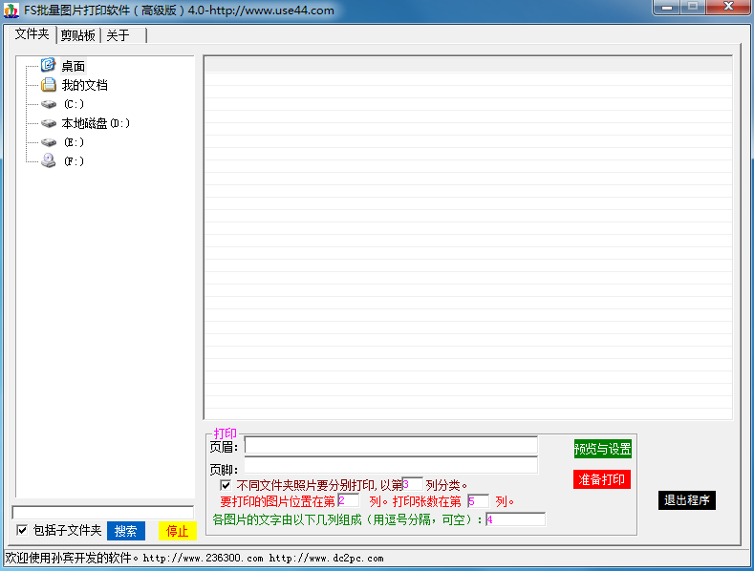
Task: Focus the text columns field showing 4
Action: point(515,519)
